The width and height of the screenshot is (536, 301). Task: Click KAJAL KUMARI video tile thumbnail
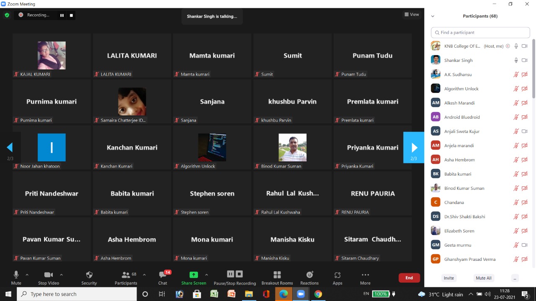coord(52,55)
